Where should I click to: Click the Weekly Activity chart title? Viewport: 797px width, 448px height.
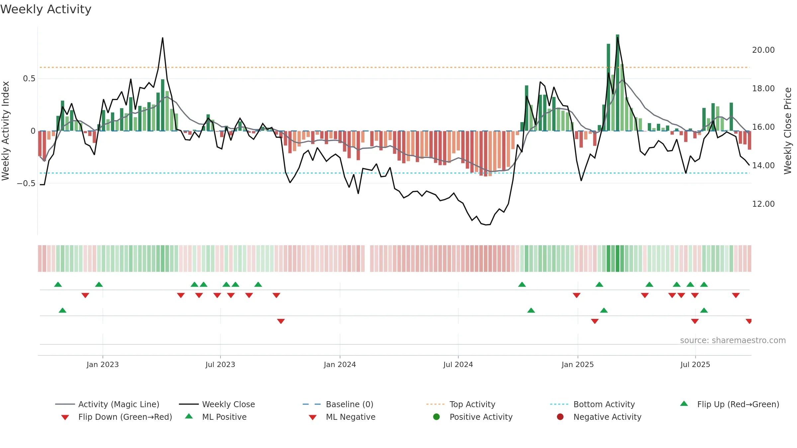(x=46, y=9)
